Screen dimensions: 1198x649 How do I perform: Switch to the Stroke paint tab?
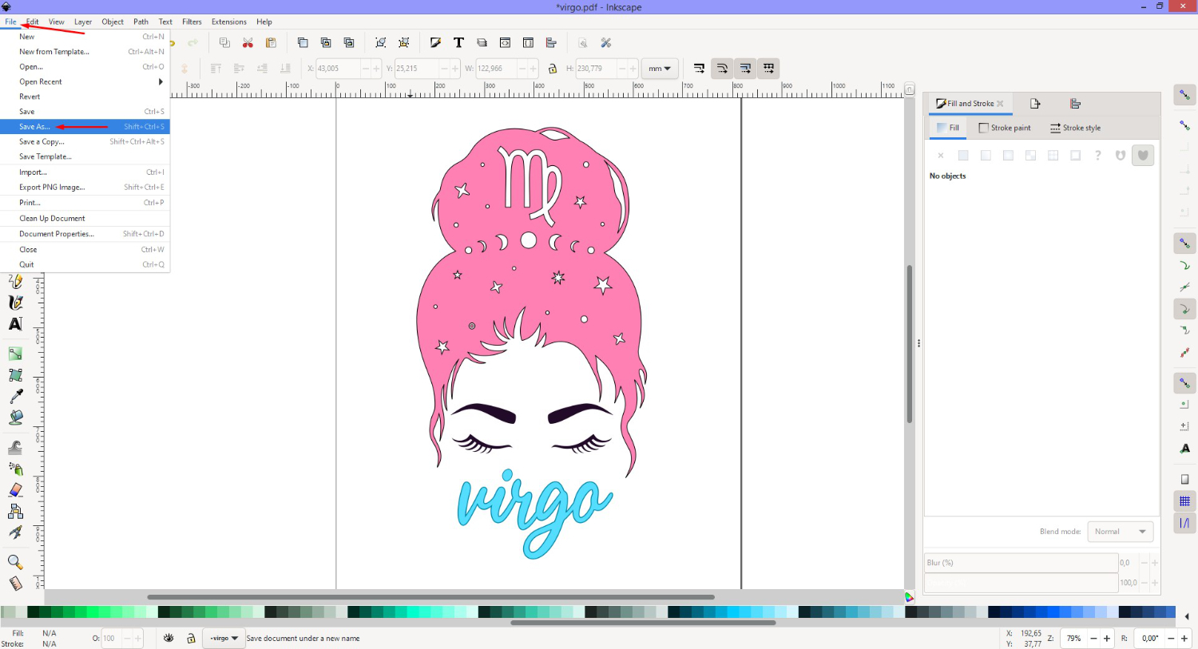click(1005, 128)
